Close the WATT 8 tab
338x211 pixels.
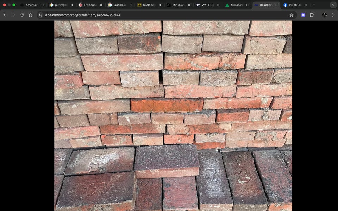[218, 5]
